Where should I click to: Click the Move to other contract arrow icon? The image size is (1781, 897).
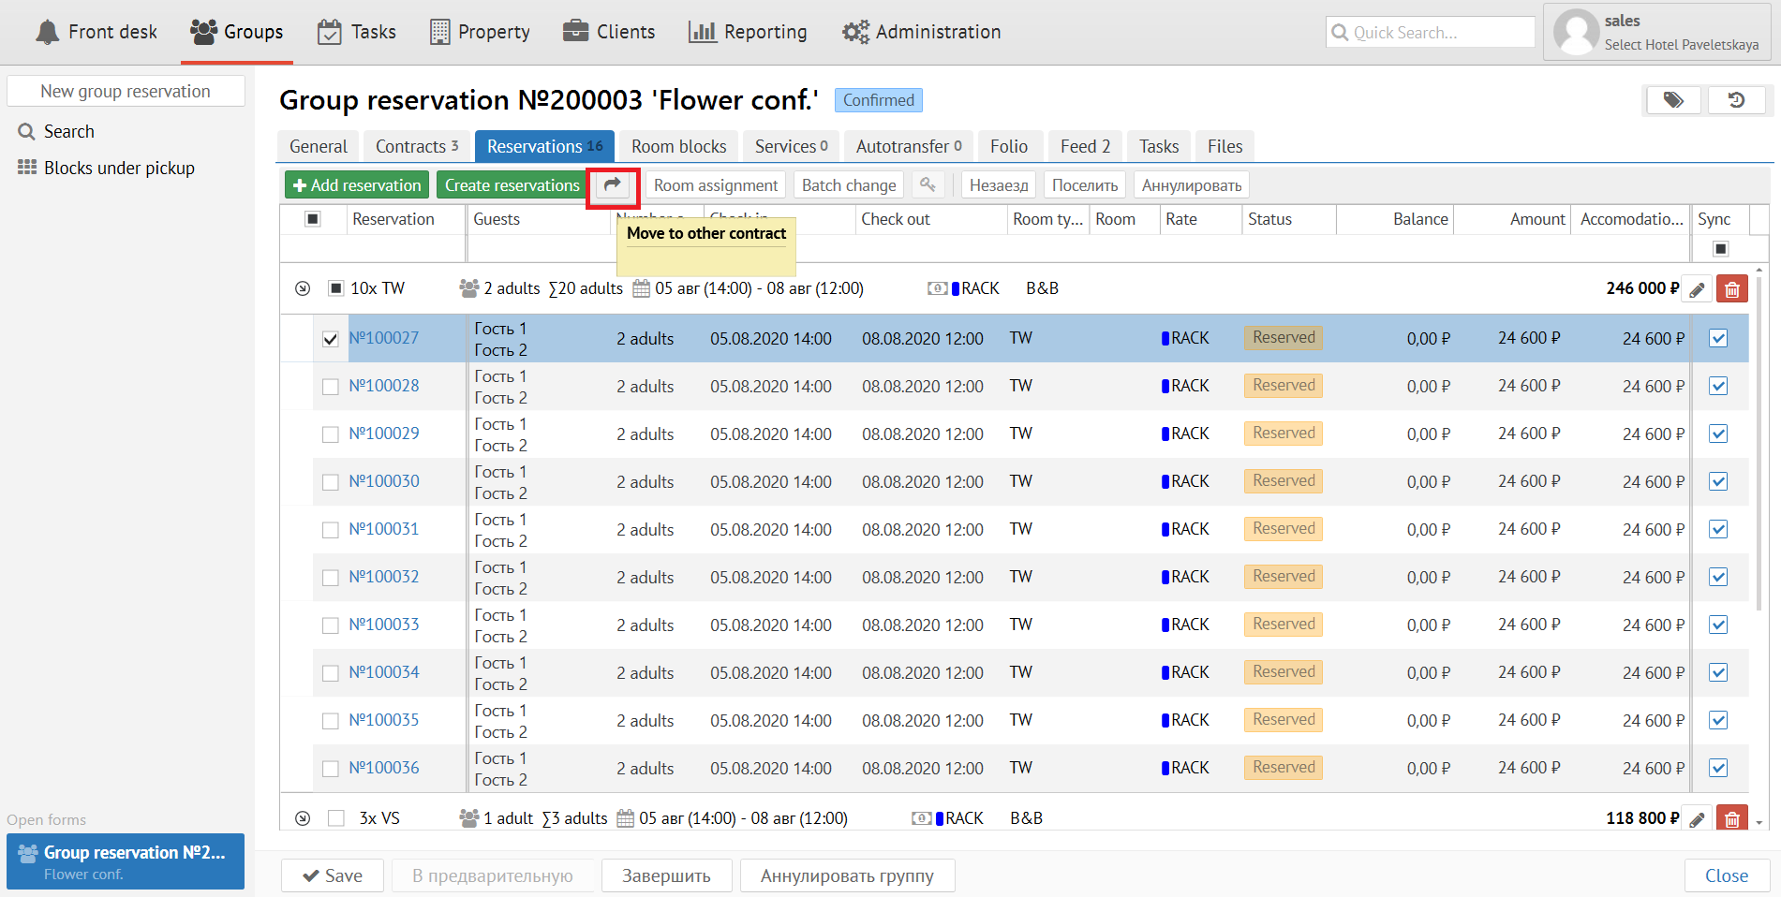612,185
